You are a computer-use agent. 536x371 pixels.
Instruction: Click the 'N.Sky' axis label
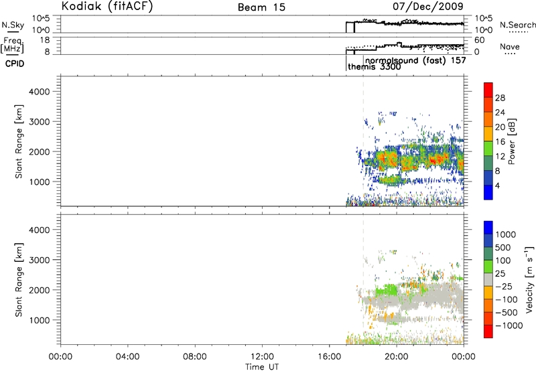pyautogui.click(x=13, y=25)
